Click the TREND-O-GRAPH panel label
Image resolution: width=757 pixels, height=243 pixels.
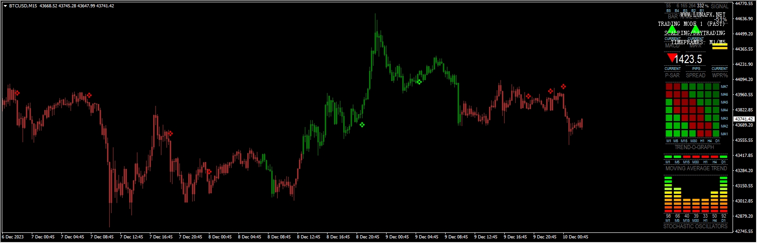point(694,147)
